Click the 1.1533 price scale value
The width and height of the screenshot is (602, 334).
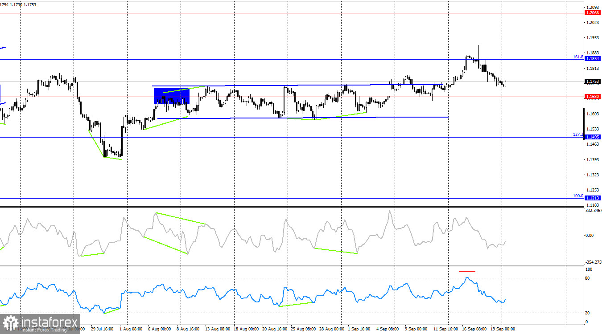coord(593,129)
